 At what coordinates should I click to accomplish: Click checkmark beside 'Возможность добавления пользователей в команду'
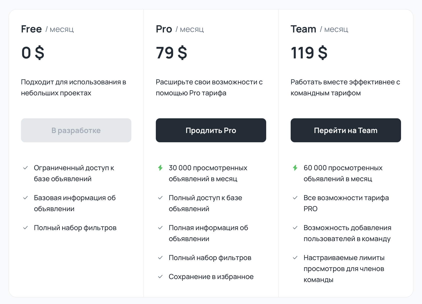coord(295,228)
